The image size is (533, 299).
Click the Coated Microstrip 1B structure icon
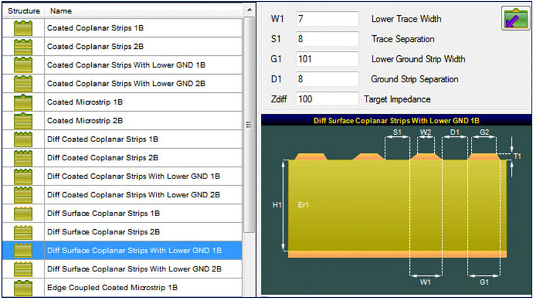[23, 102]
